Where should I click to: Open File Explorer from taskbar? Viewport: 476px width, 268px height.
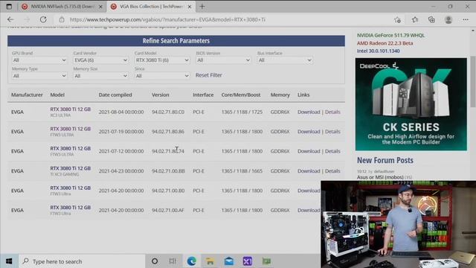[x=210, y=261]
